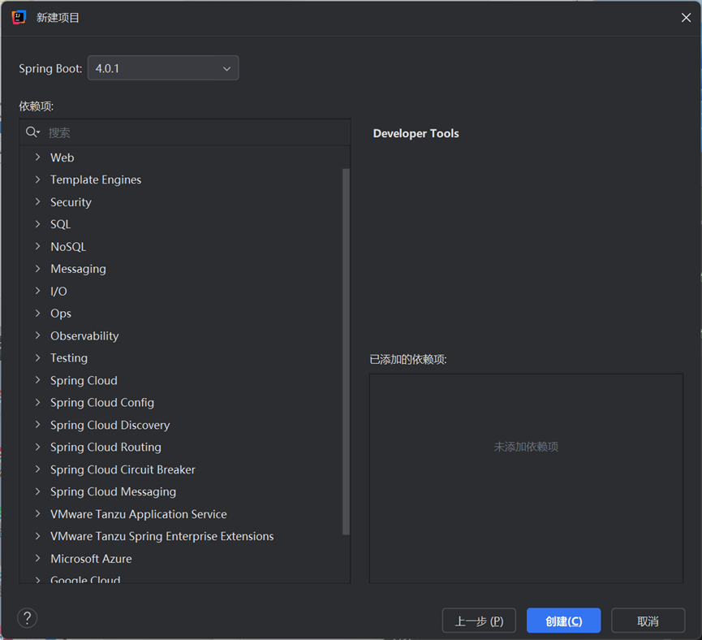Expand the Testing category chevron
The width and height of the screenshot is (702, 640).
(37, 358)
